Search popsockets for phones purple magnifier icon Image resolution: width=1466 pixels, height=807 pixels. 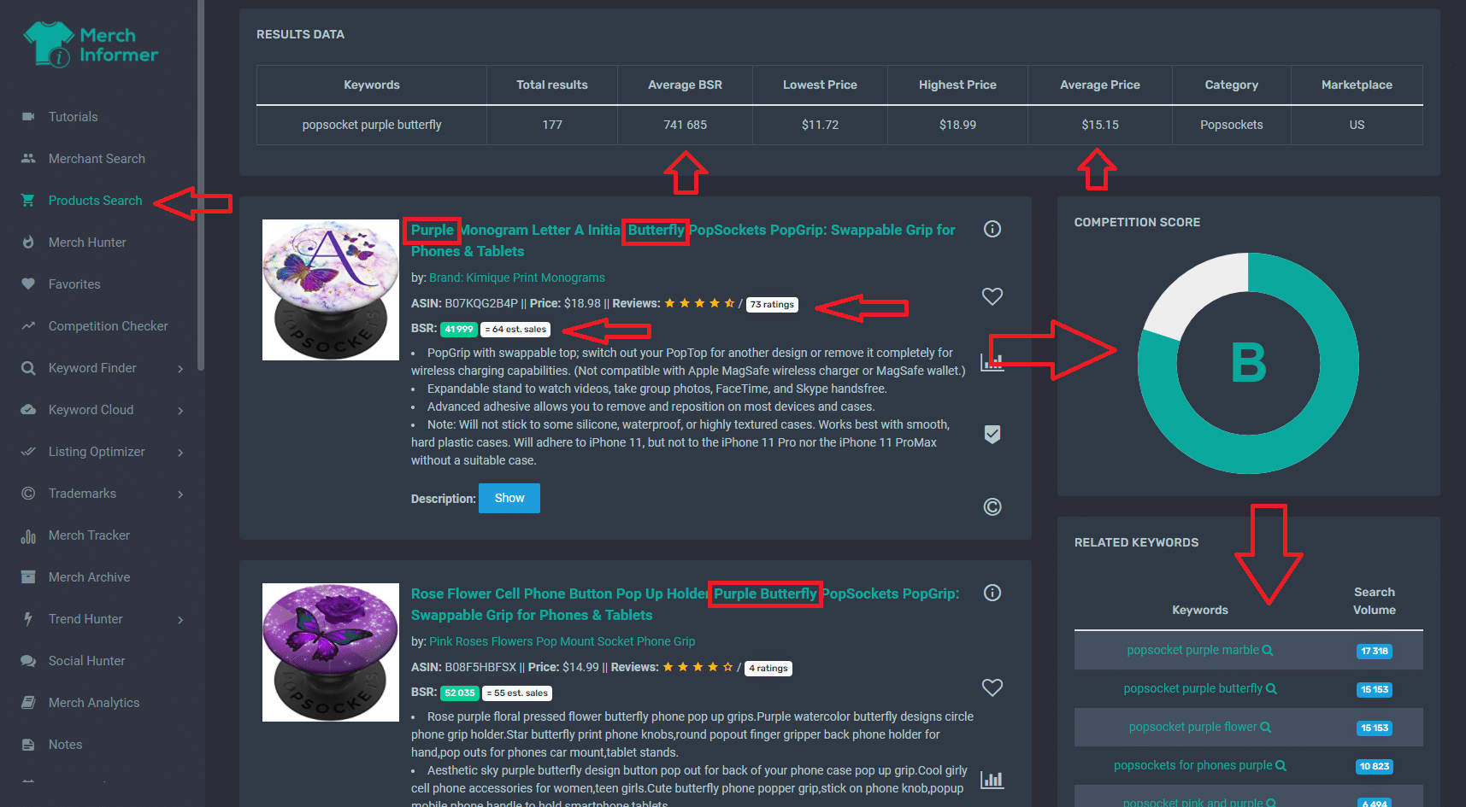pos(1281,766)
